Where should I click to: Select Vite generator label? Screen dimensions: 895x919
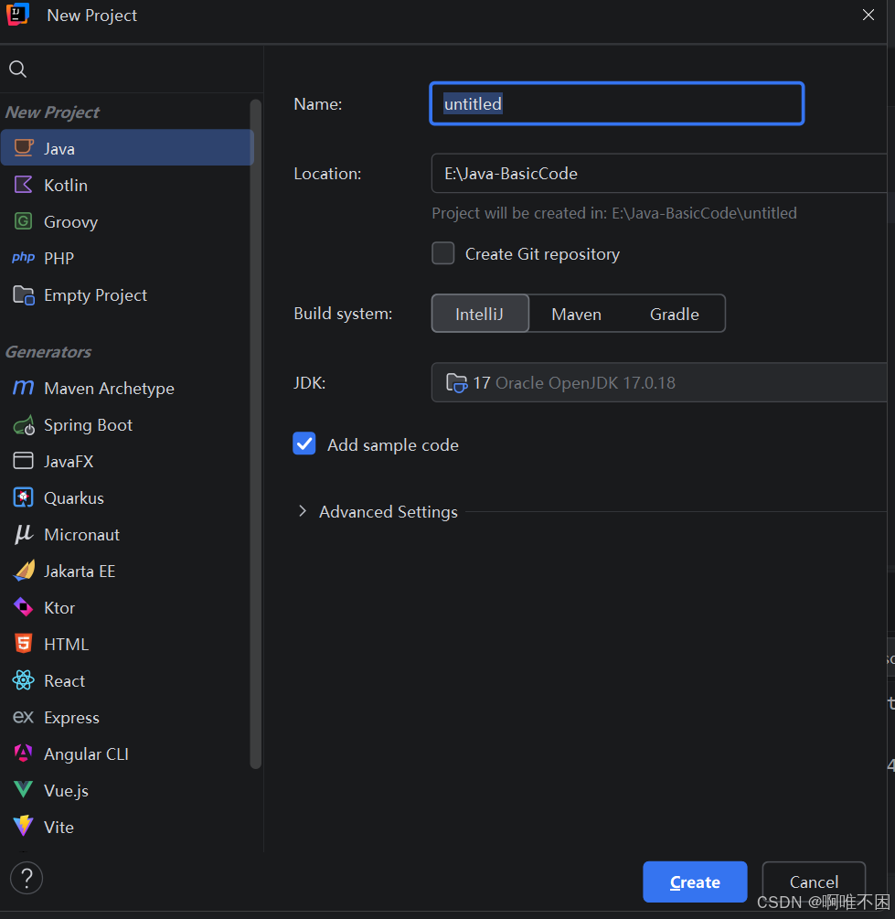click(x=59, y=827)
